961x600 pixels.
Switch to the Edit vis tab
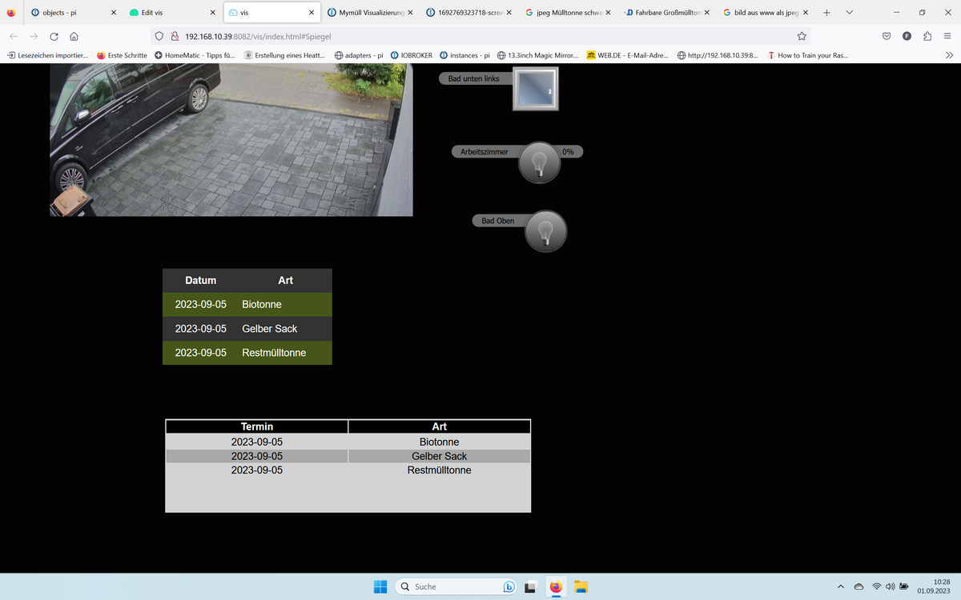click(x=171, y=13)
